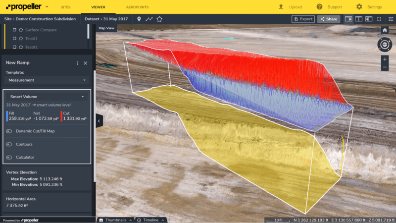Star the Surface Compare item
This screenshot has height=223, width=396.
tap(21, 30)
